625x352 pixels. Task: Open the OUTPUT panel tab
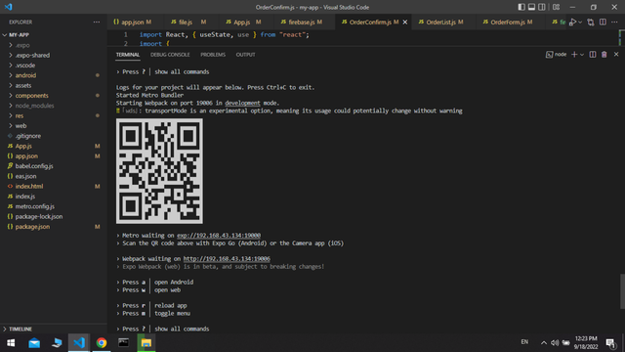click(x=245, y=55)
